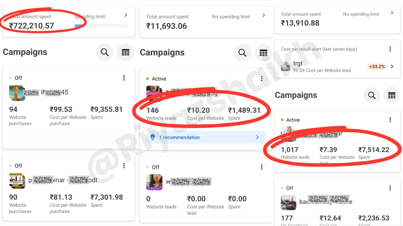Open the table view icon in right panel
403x226 pixels.
tap(392, 95)
